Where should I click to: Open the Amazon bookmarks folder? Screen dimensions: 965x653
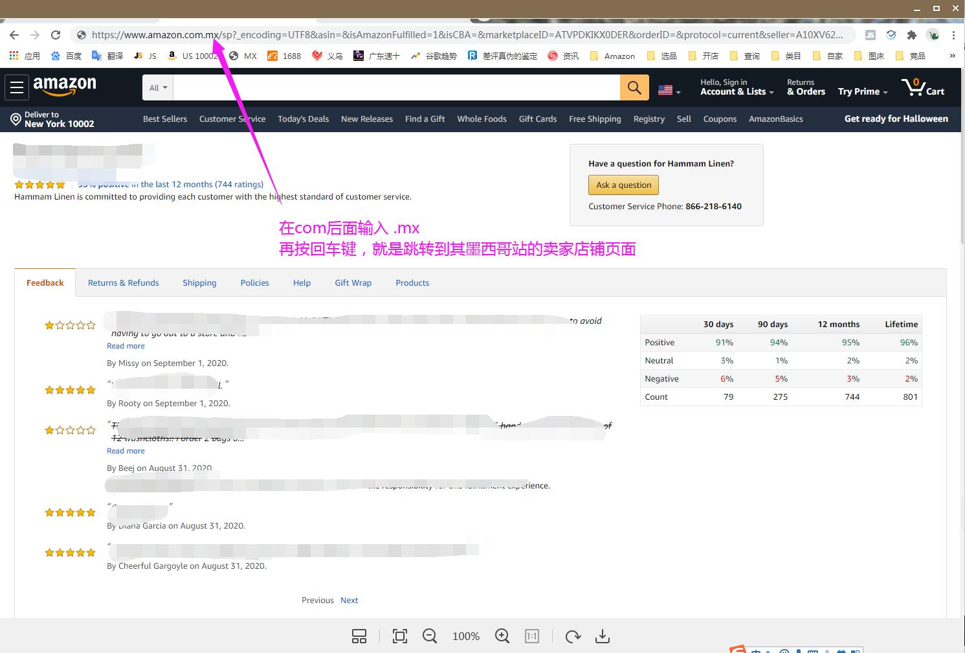612,56
